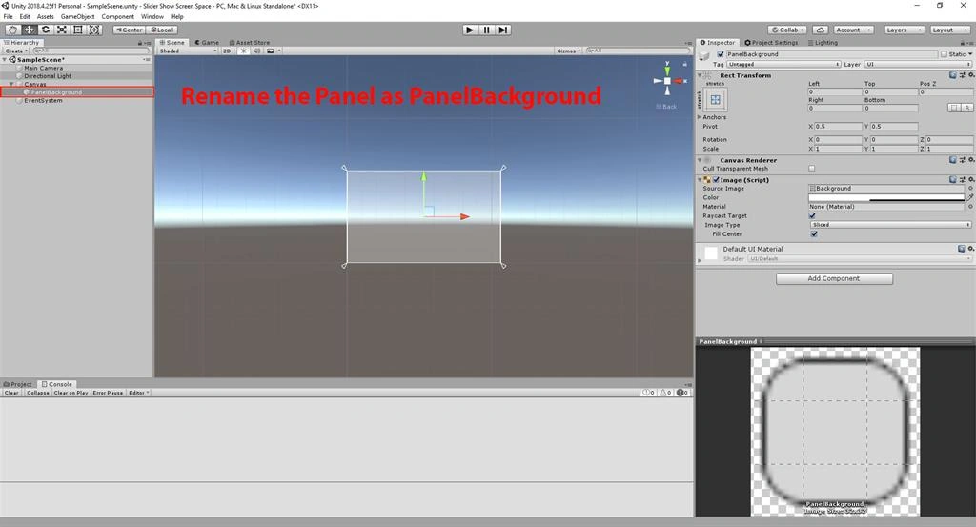Toggle the Rect Transform blueprint mode button
Viewport: 976px width, 527px height.
[x=954, y=108]
